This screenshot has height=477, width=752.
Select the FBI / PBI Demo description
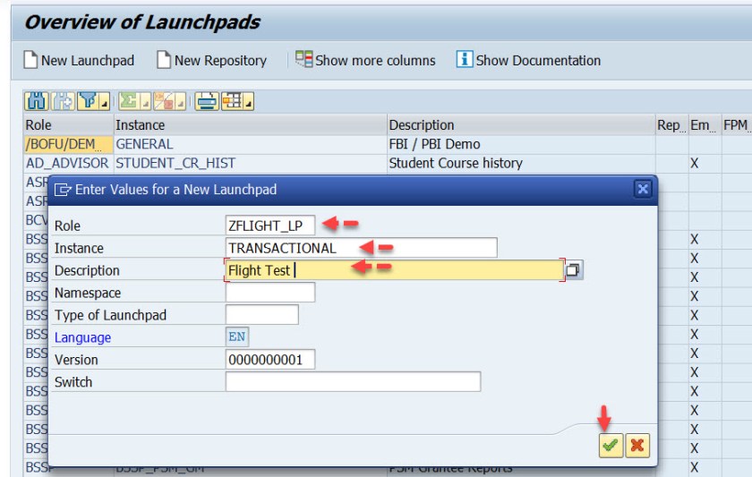[521, 144]
